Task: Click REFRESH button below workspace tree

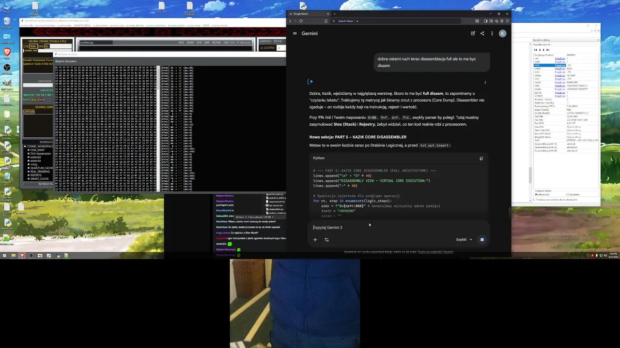Action: point(39,184)
